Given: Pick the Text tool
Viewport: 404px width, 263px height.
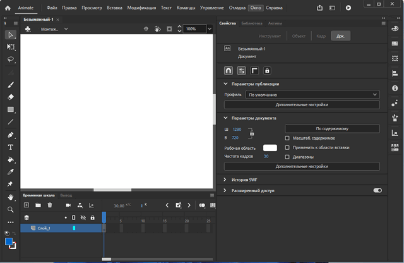Looking at the screenshot, I should click(11, 147).
